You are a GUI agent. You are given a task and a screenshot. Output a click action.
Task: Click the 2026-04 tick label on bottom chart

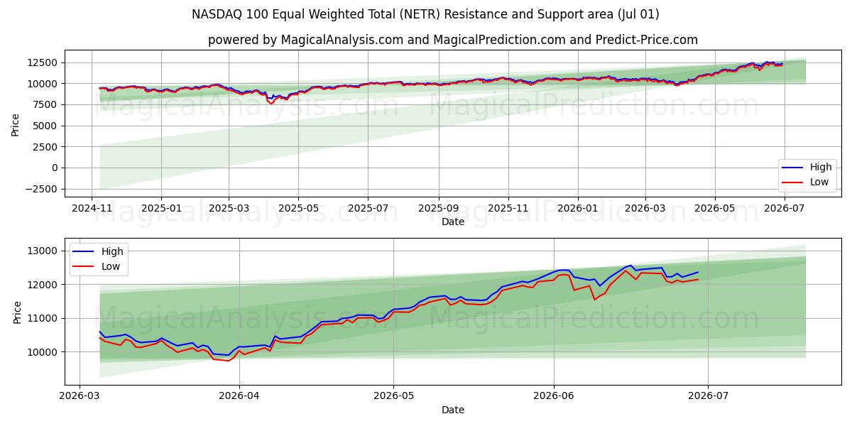tap(239, 395)
